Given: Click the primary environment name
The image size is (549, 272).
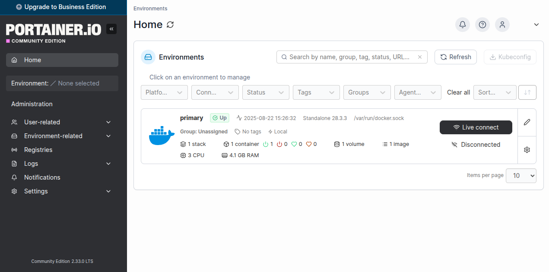Looking at the screenshot, I should tap(191, 118).
